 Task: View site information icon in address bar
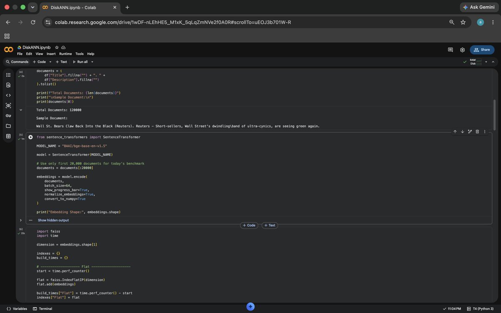point(48,22)
